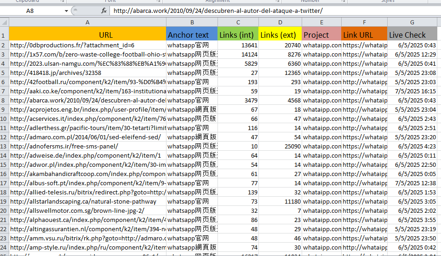Image resolution: width=441 pixels, height=256 pixels.
Task: Select column E header
Action: click(321, 22)
